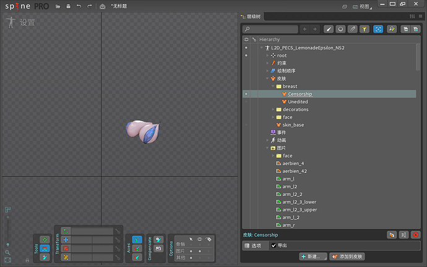This screenshot has height=267, width=427.
Task: Click the expand tree nodes icon
Action: (416, 29)
